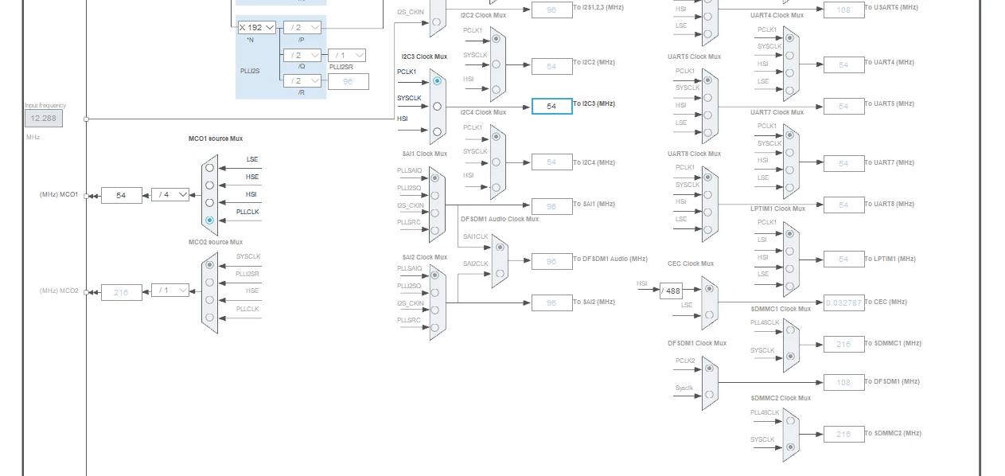This screenshot has height=476, width=1005.
Task: Select HSI in I2C2 Clock Mux
Action: 497,90
